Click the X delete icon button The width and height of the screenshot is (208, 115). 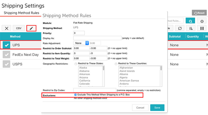[x=7, y=28]
